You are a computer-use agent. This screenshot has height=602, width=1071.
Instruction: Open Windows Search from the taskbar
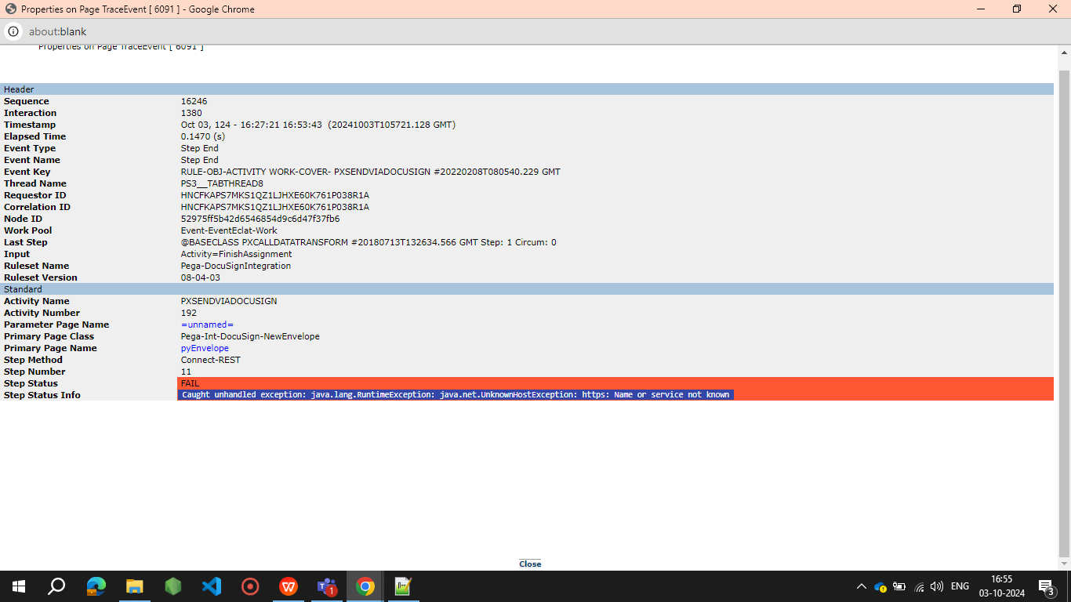point(55,586)
